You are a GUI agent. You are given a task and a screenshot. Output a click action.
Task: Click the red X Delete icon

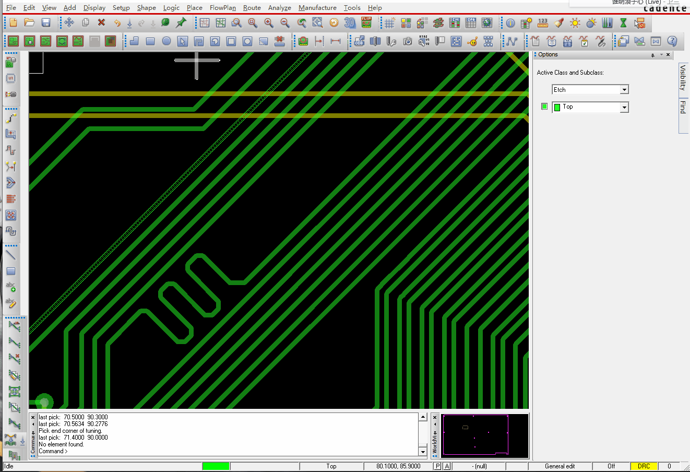[101, 22]
